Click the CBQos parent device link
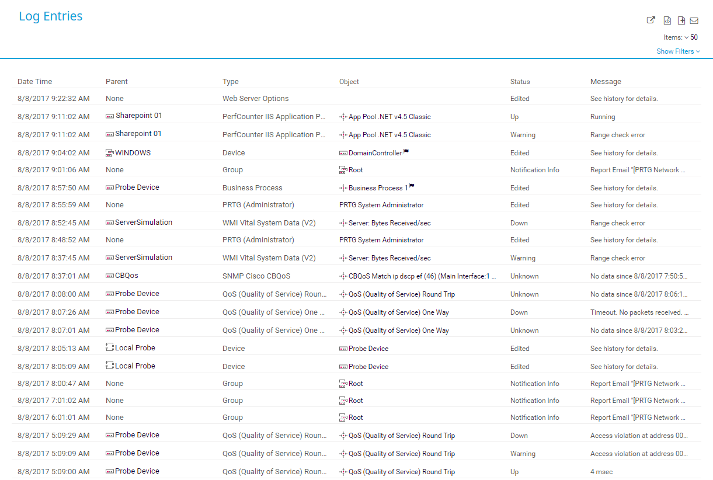 (x=126, y=276)
